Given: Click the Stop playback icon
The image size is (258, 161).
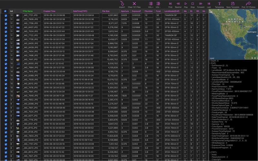Looking at the screenshot, I should click(193, 4).
